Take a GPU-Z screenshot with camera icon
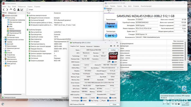This screenshot has width=191, height=107. 111,46
